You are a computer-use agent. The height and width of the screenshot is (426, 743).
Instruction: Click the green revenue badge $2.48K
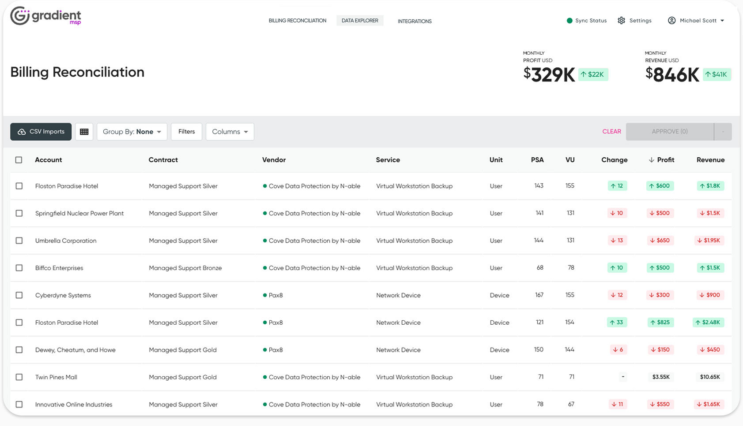708,322
